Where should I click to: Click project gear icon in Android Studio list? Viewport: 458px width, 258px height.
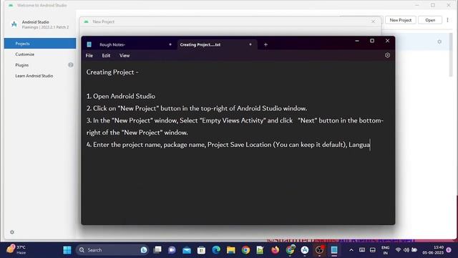click(439, 42)
